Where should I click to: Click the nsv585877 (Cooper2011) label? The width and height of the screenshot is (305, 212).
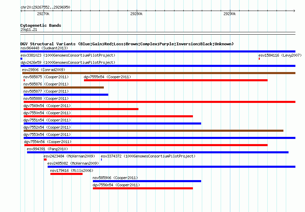pos(46,91)
